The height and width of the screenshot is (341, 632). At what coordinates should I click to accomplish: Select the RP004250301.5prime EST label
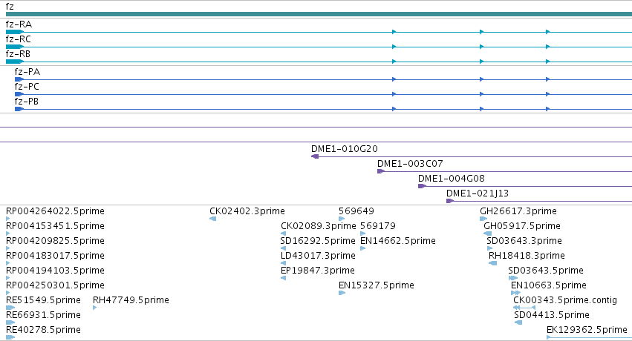[55, 285]
